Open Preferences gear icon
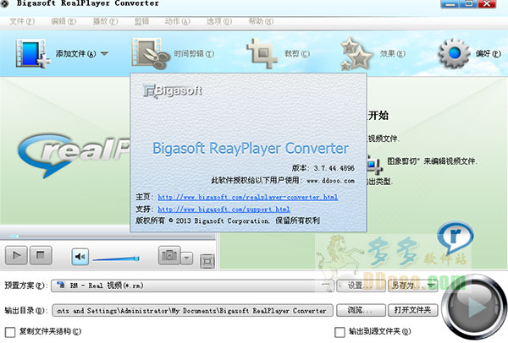Image resolution: width=508 pixels, height=343 pixels. click(x=454, y=53)
